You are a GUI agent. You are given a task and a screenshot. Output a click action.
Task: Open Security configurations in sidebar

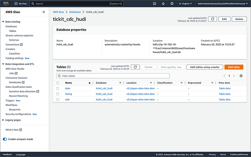click(x=18, y=114)
